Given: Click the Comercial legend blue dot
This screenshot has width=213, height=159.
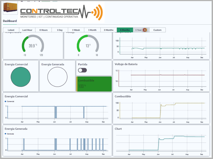Looking at the screenshot, I should (x=6, y=101).
